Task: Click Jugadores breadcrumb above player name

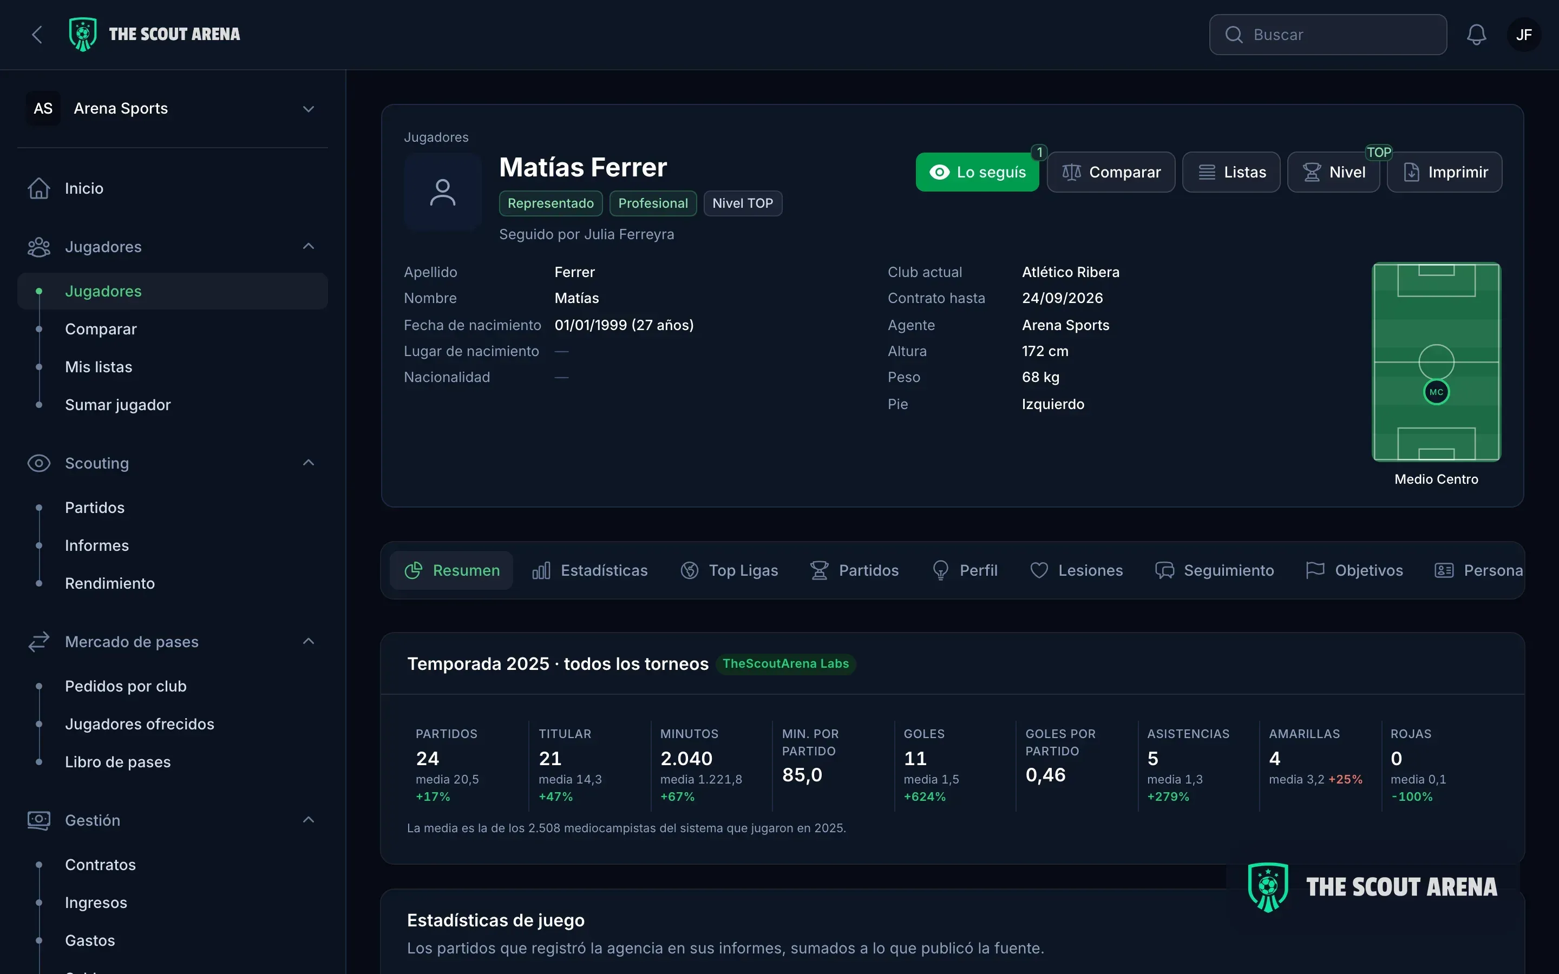Action: [x=436, y=137]
